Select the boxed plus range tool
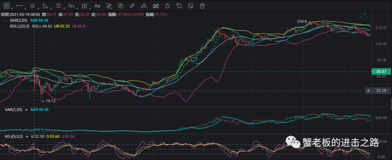The image size is (392, 160). pos(84,5)
